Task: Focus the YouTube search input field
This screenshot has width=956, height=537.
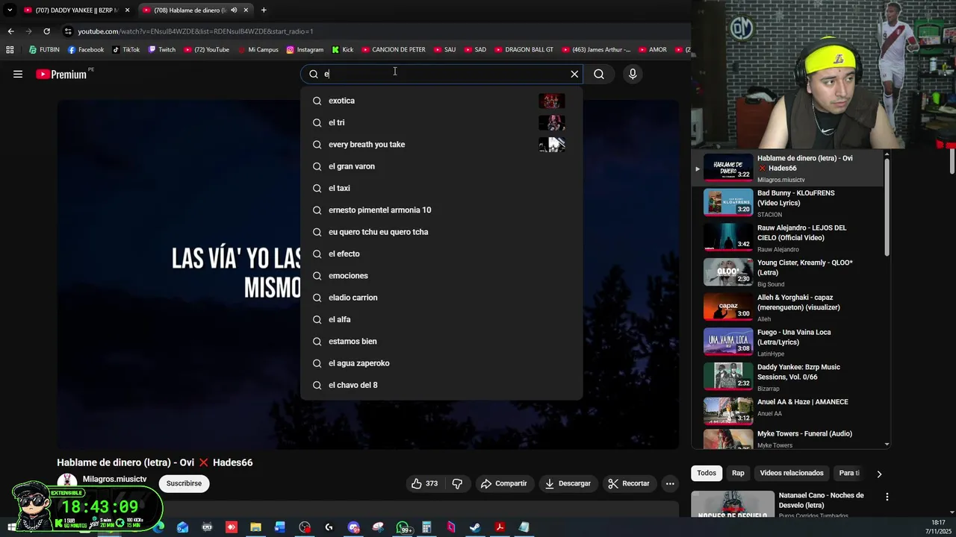Action: point(443,74)
